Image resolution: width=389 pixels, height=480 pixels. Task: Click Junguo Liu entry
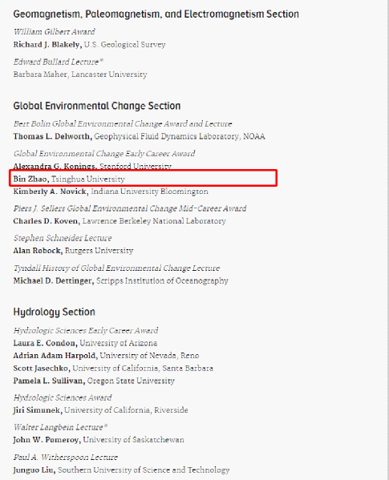point(121,470)
